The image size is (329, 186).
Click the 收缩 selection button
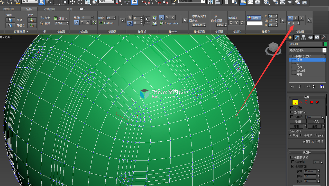pyautogui.click(x=298, y=121)
